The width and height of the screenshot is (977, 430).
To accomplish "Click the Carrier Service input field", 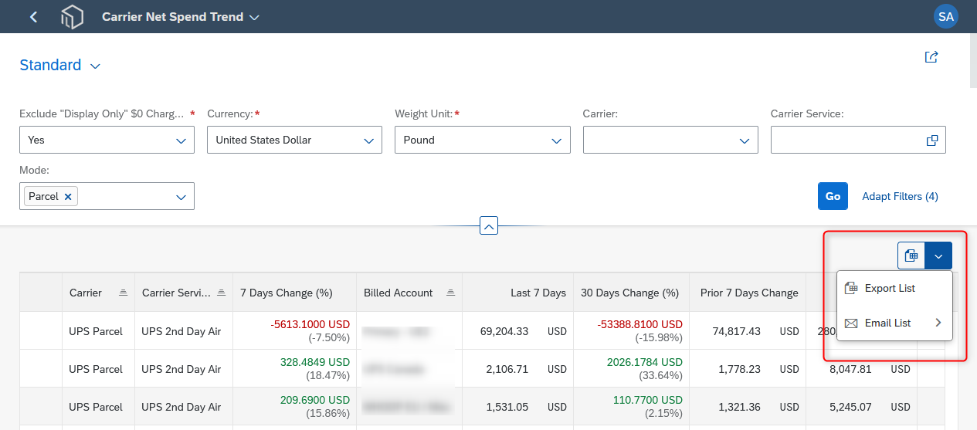I will pos(848,141).
